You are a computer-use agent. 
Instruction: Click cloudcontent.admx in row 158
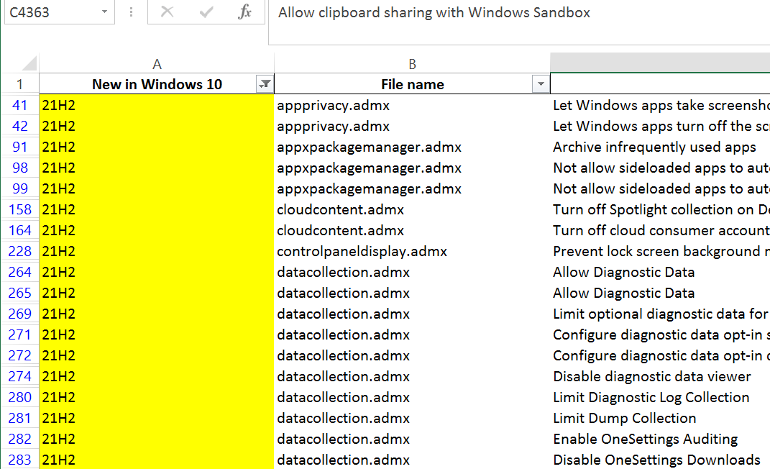pyautogui.click(x=412, y=209)
